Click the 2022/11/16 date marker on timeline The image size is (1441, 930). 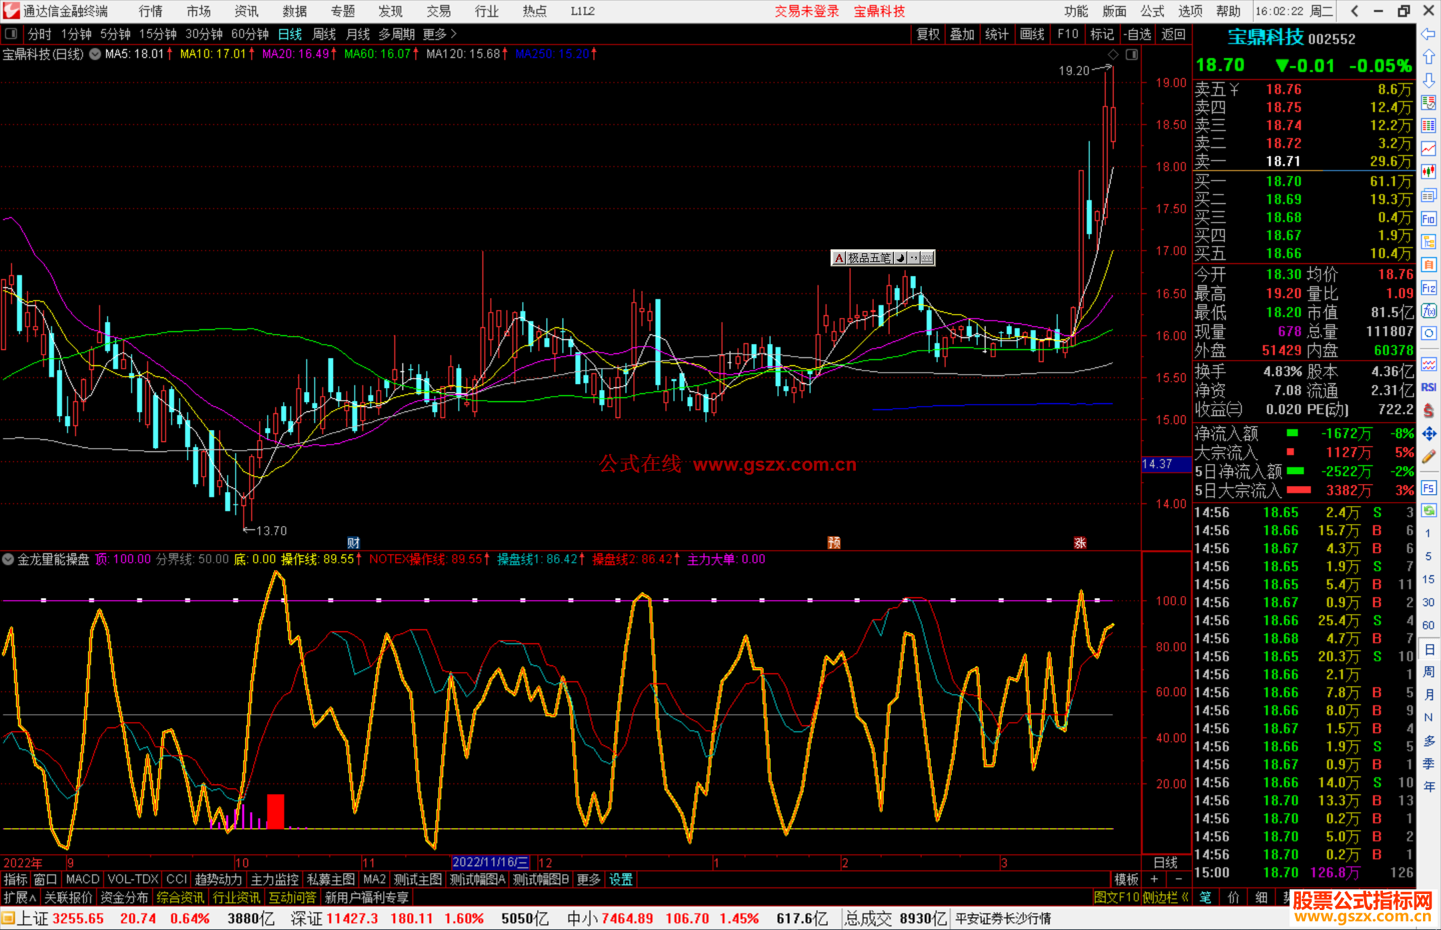click(x=490, y=863)
